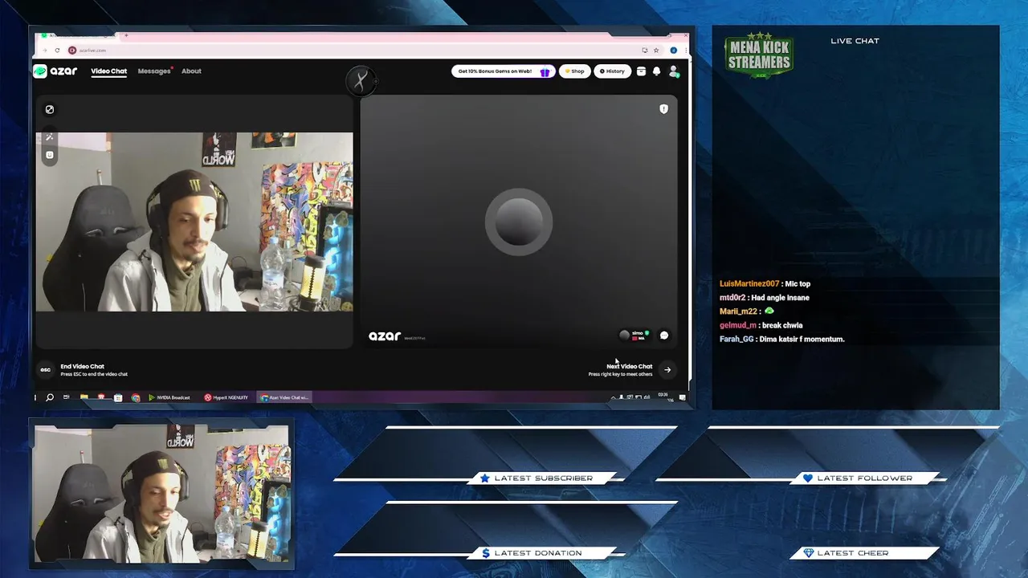The image size is (1028, 578).
Task: Click the local webcam video feed
Action: coord(194,222)
